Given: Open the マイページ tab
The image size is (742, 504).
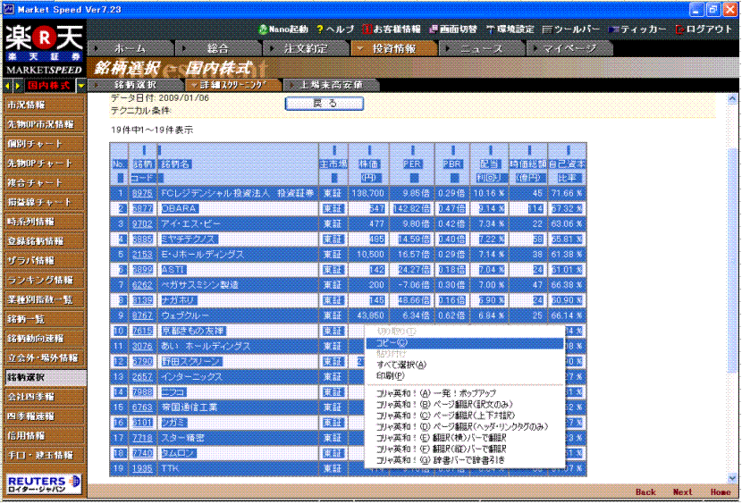Looking at the screenshot, I should (569, 48).
